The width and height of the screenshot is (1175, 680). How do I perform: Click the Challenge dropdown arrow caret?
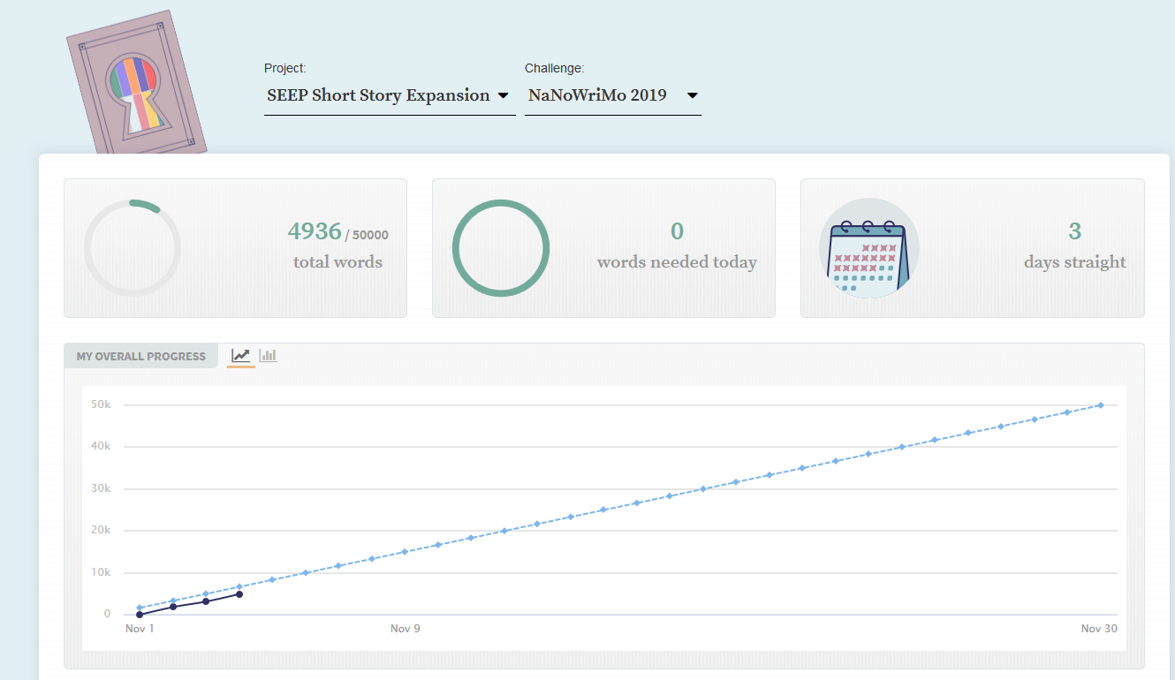(692, 95)
